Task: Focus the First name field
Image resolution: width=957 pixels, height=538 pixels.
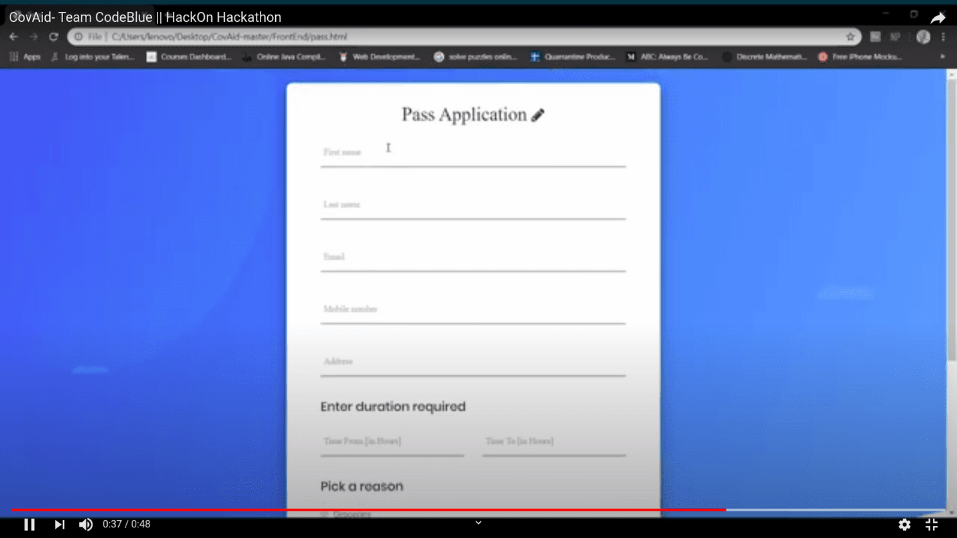Action: pyautogui.click(x=473, y=153)
